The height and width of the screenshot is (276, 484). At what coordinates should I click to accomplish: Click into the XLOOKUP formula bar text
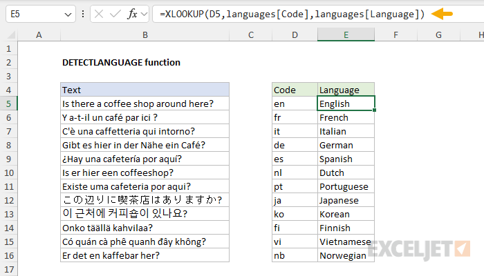292,14
